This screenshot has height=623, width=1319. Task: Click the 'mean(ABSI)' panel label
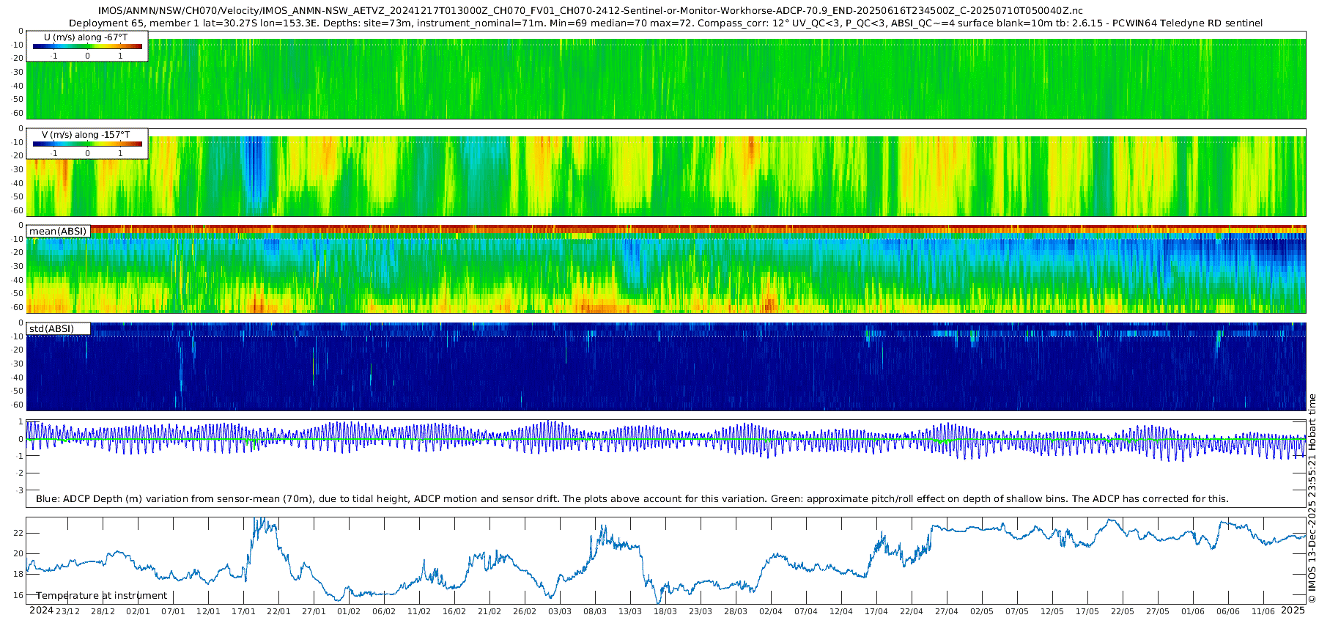tap(58, 232)
